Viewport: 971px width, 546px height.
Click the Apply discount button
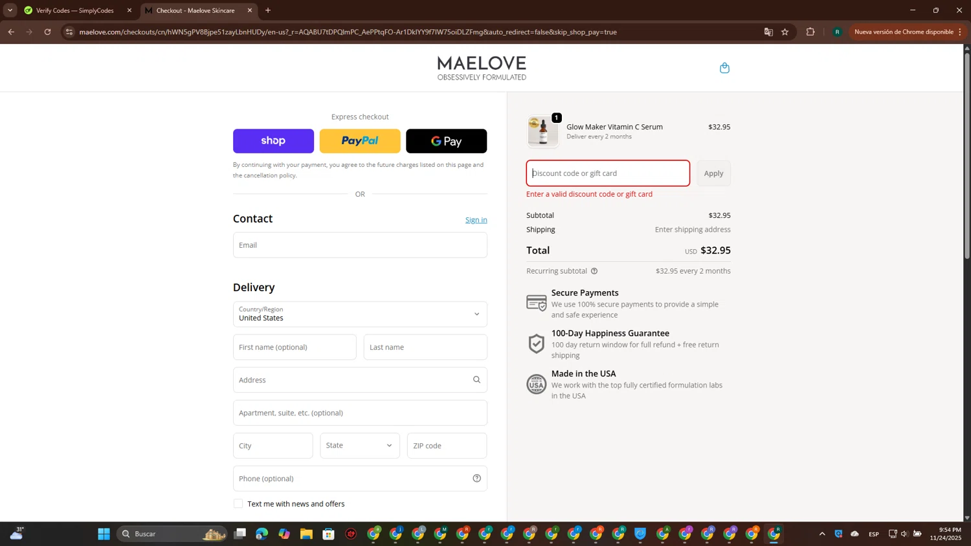[713, 173]
